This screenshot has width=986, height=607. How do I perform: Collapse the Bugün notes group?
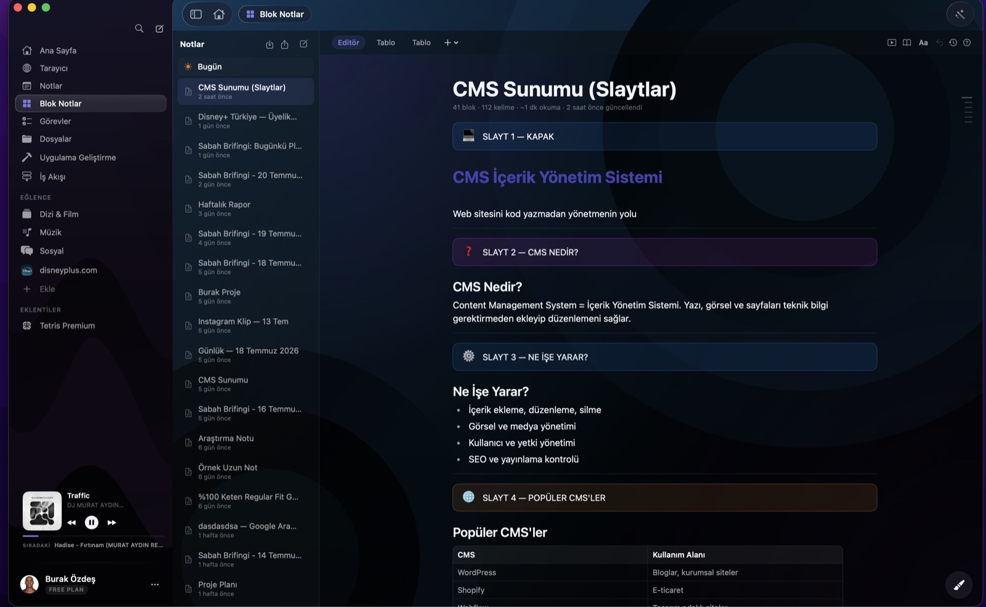(246, 67)
